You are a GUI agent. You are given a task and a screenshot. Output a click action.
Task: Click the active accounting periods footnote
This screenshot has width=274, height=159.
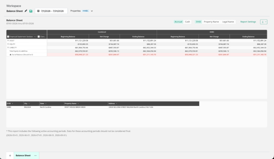(x=68, y=131)
